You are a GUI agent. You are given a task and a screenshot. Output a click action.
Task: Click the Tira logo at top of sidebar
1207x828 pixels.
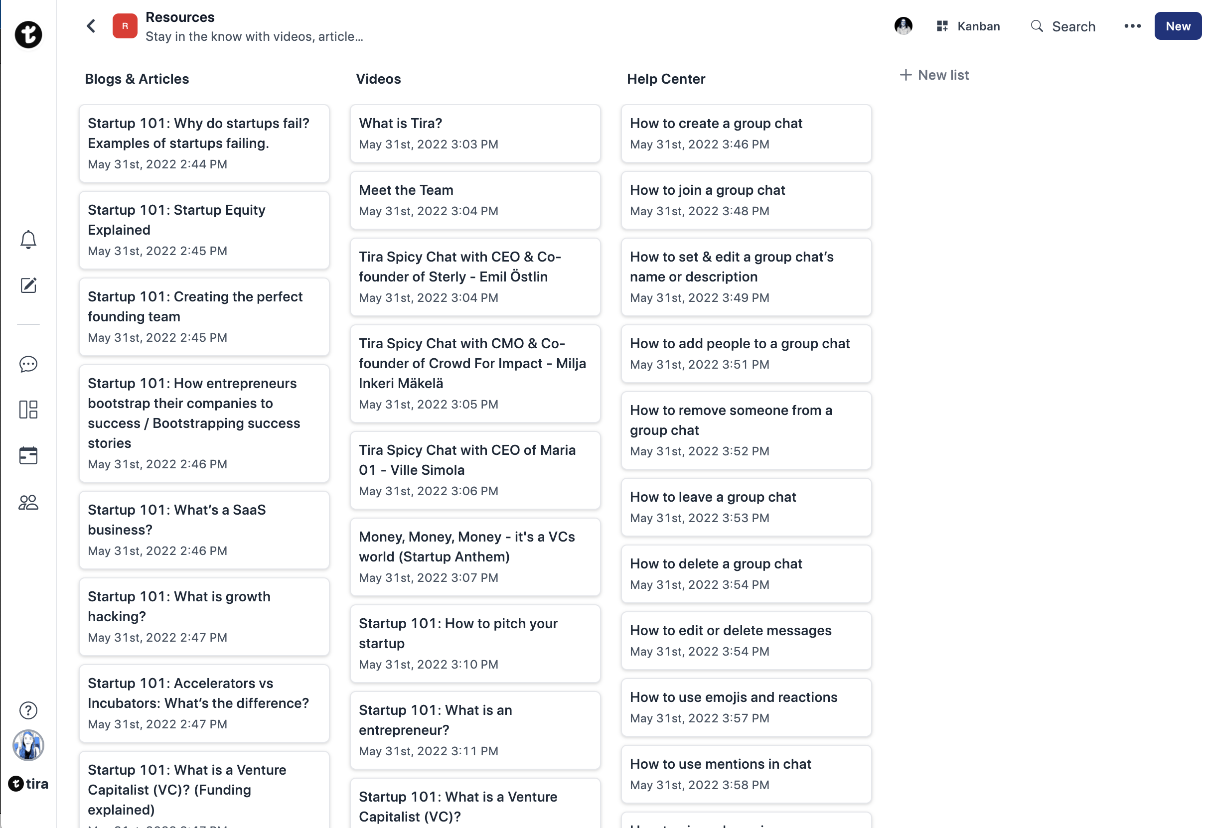28,35
